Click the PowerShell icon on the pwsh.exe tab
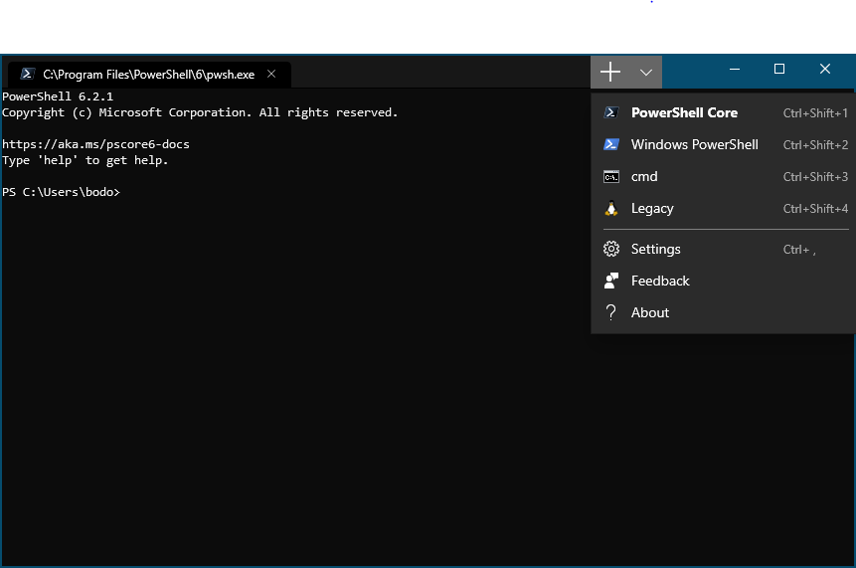 click(x=27, y=74)
